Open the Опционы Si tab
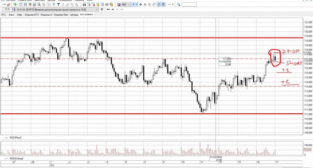Screen dimensions: 313x168 tap(46, 15)
